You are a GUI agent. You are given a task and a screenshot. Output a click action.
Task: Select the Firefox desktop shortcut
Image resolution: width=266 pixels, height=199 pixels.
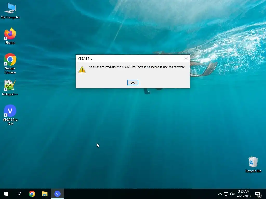10,36
